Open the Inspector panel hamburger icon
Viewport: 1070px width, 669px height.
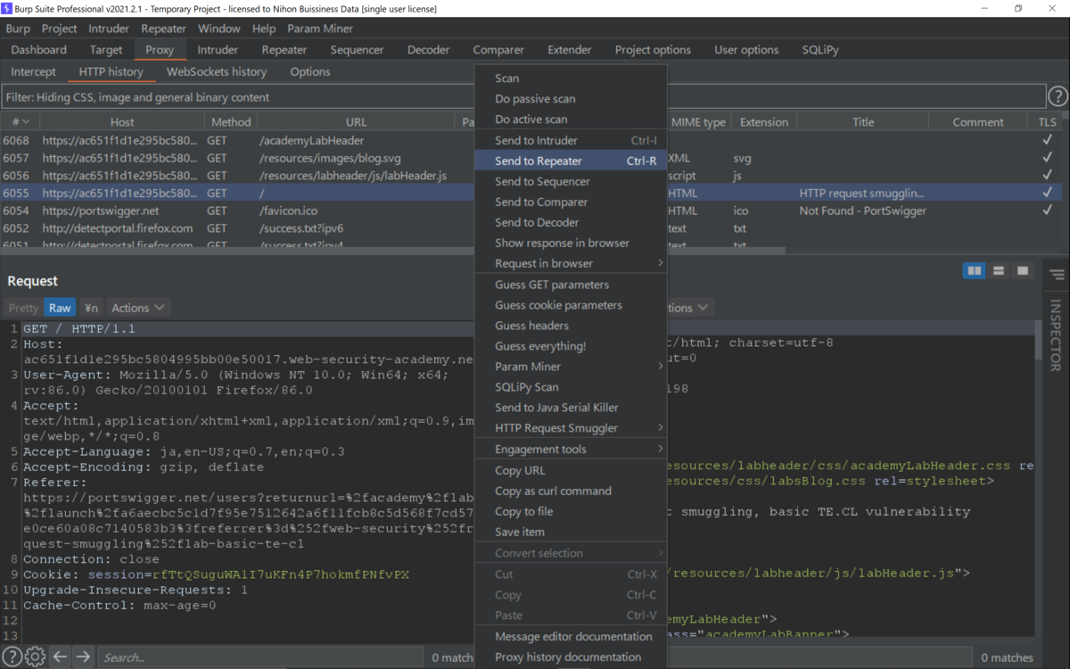1057,276
